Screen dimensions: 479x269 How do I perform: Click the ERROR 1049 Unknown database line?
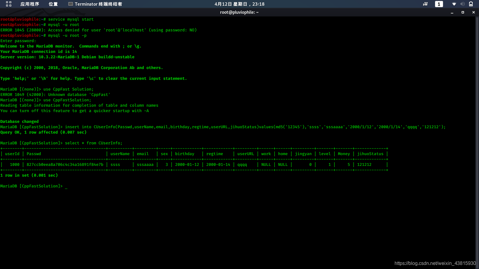click(x=55, y=95)
